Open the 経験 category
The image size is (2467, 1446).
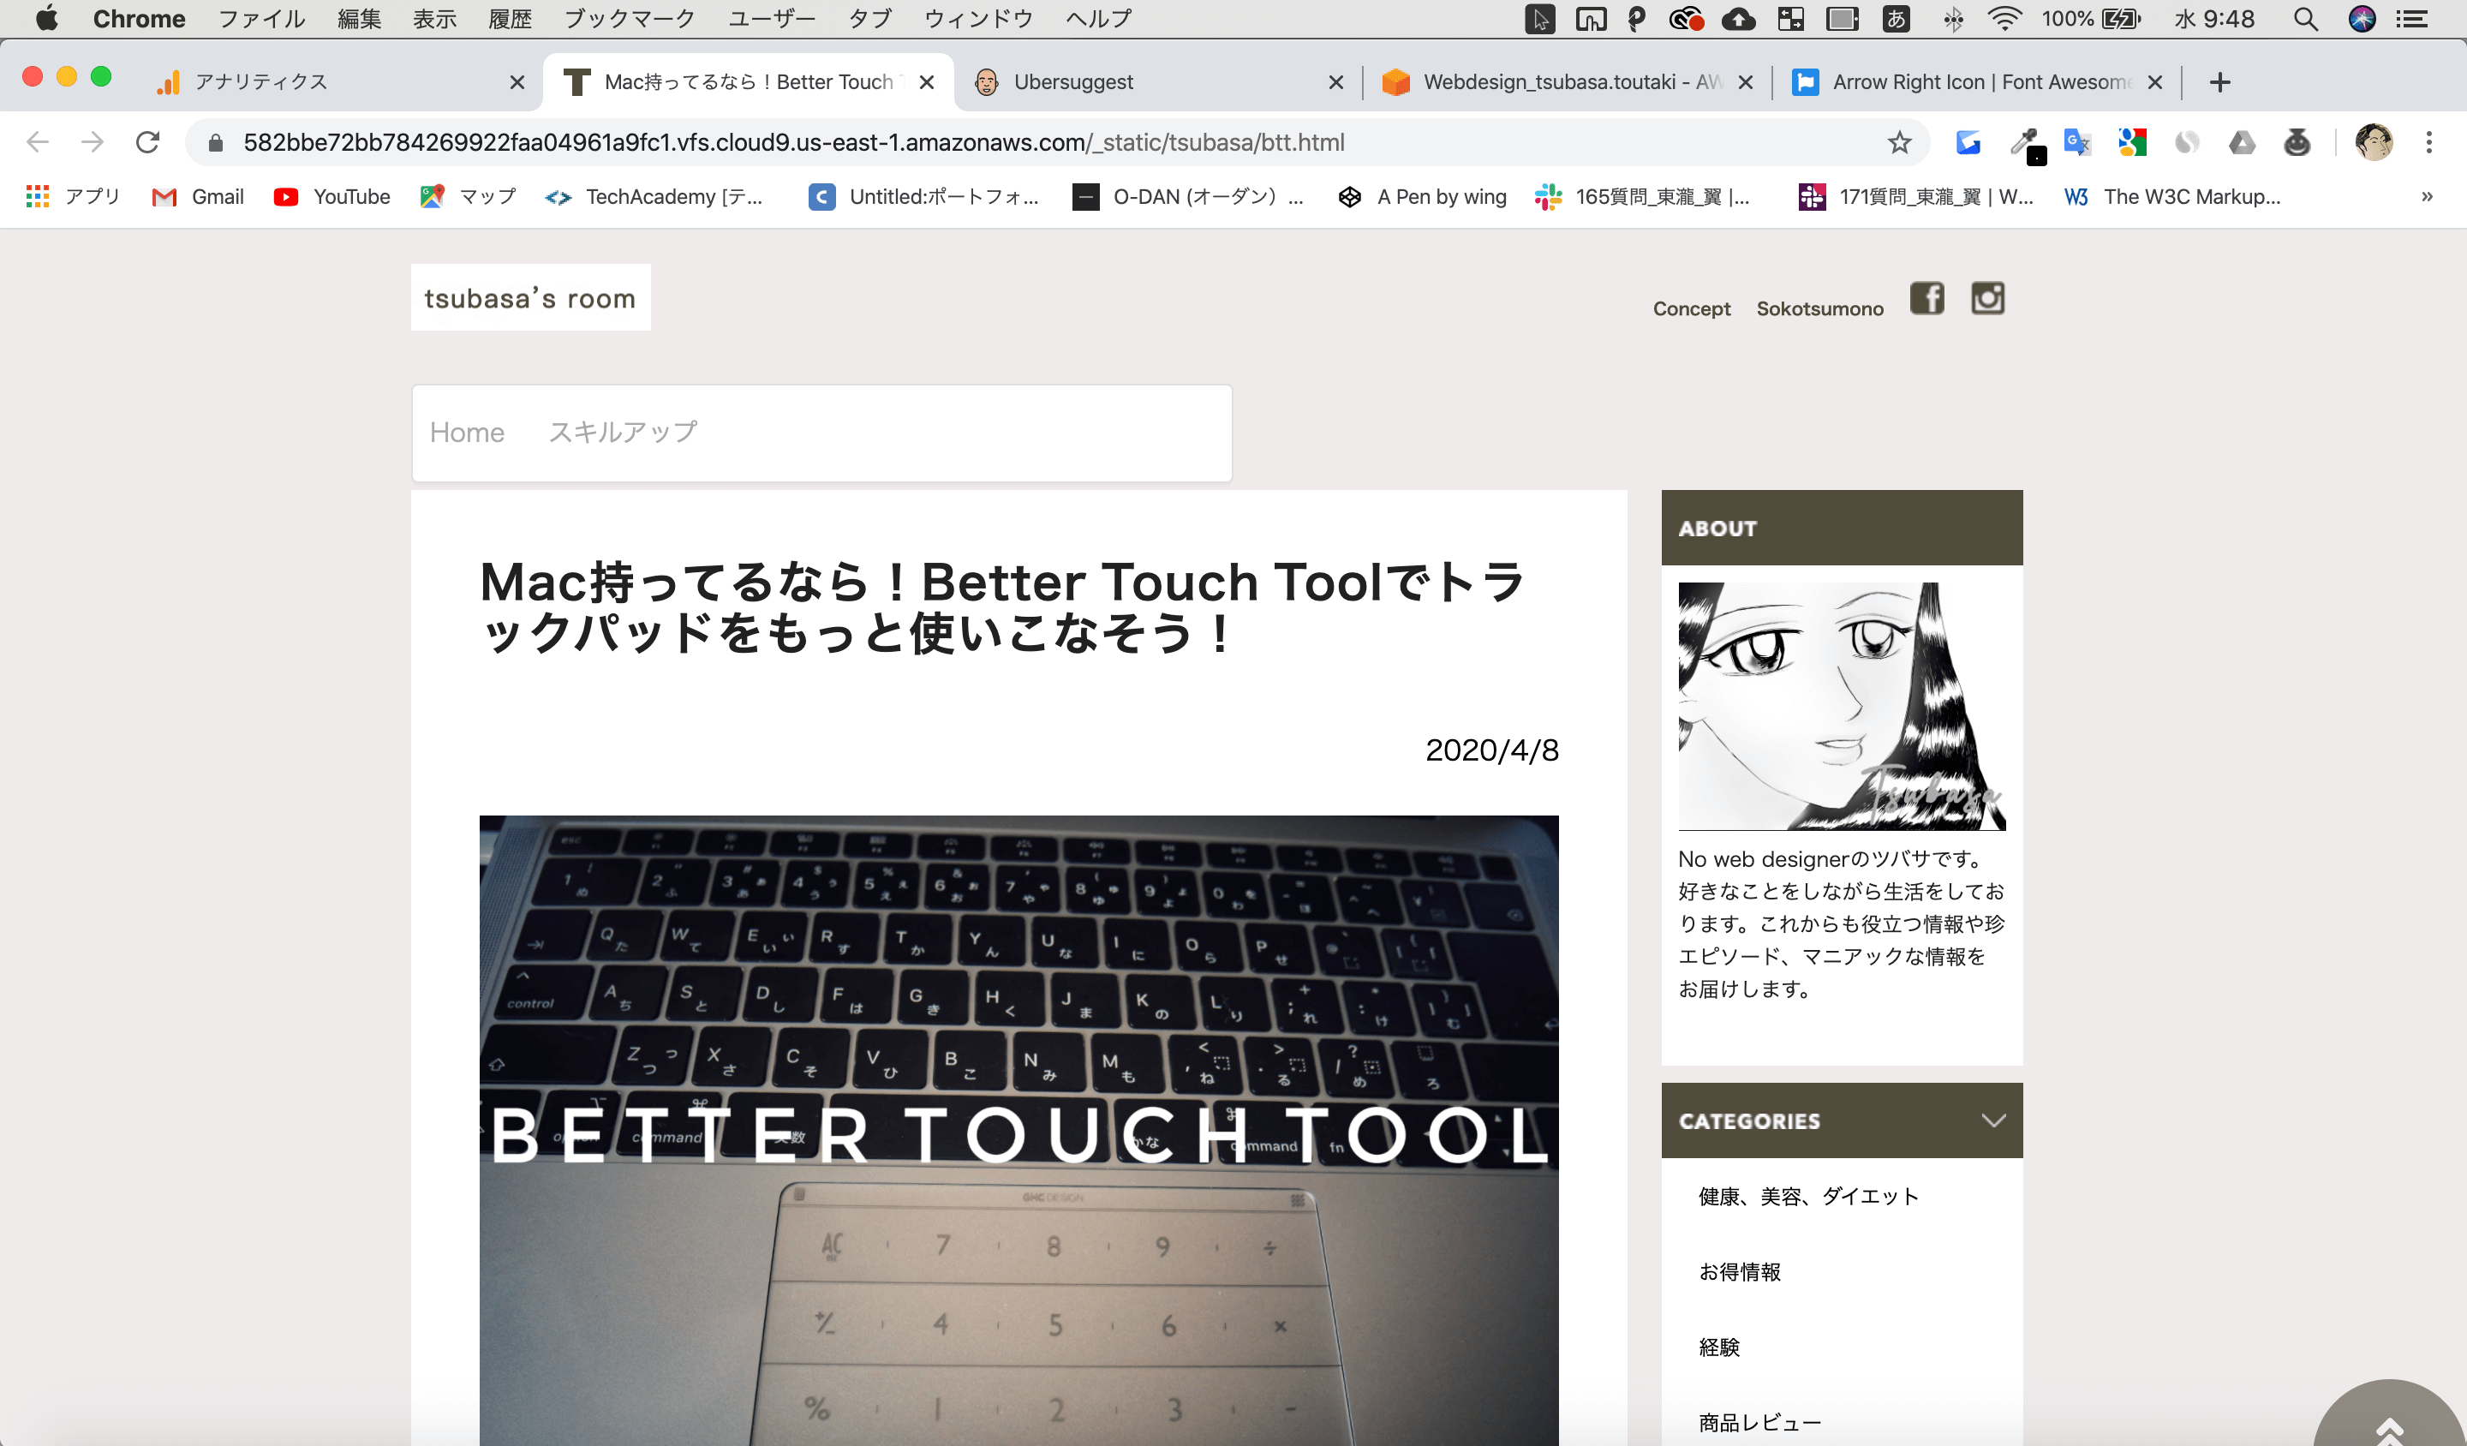(1719, 1347)
